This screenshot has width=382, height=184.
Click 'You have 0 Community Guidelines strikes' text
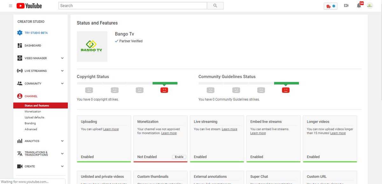(229, 99)
